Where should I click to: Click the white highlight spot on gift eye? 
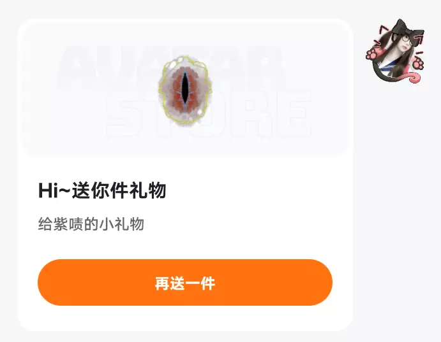coord(200,112)
